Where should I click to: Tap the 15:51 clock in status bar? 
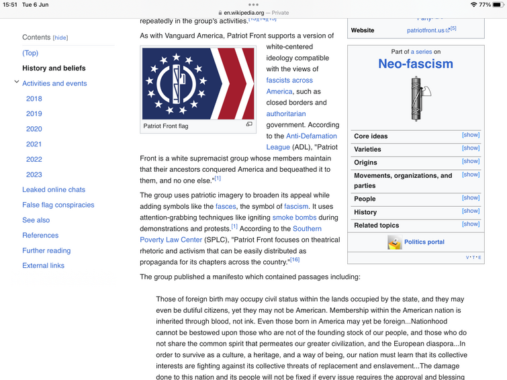coord(10,5)
